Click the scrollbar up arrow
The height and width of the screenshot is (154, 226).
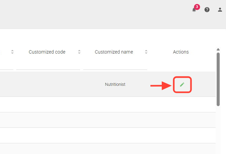(218, 50)
